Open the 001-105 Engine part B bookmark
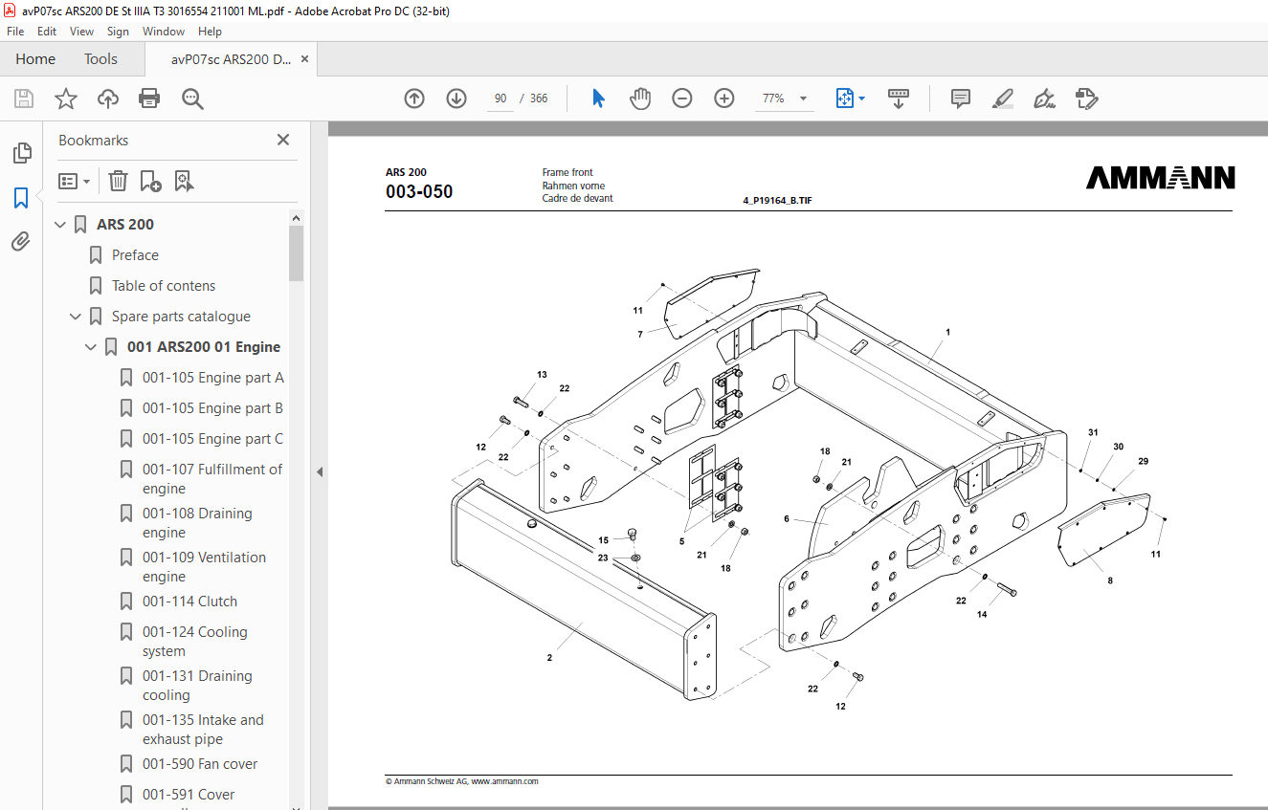The width and height of the screenshot is (1268, 810). point(213,408)
